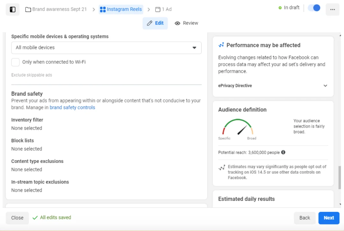The width and height of the screenshot is (344, 231).
Task: Click the eye icon for Review
Action: (177, 23)
